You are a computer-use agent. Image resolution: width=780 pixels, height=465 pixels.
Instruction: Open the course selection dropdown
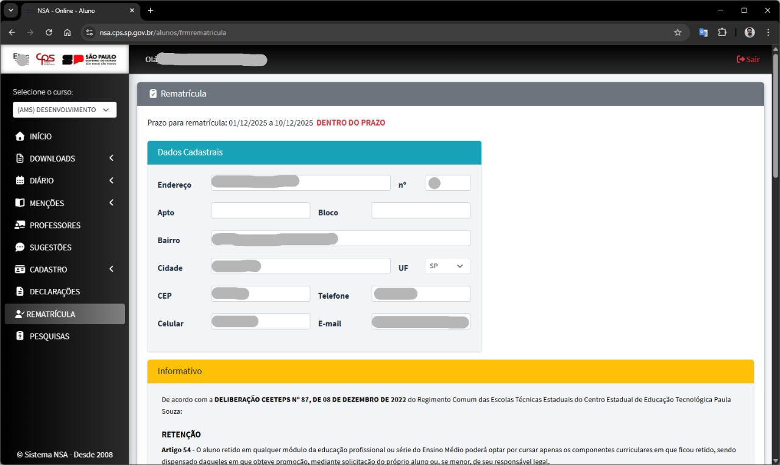point(65,110)
